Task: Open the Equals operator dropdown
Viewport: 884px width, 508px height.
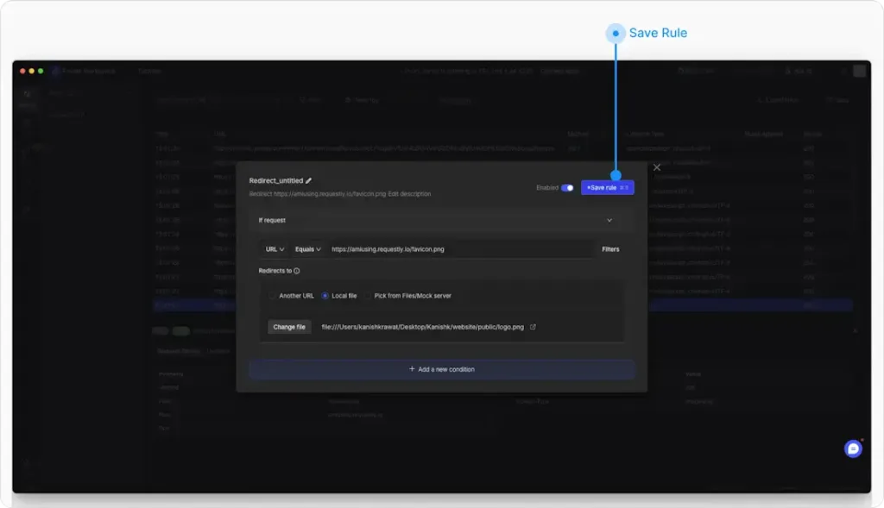Action: pos(306,249)
